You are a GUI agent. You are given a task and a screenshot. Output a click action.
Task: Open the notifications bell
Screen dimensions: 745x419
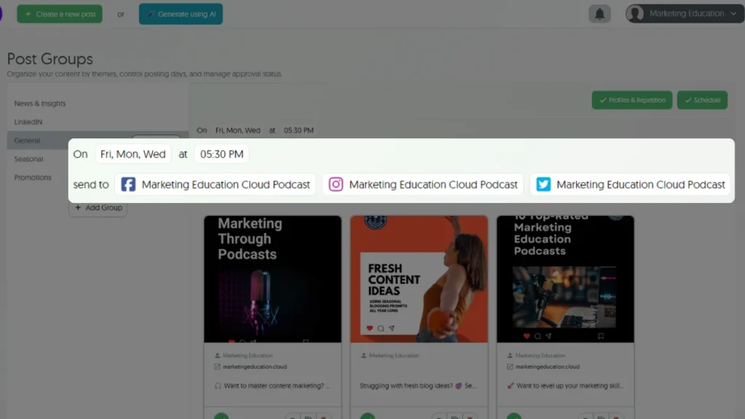(599, 14)
